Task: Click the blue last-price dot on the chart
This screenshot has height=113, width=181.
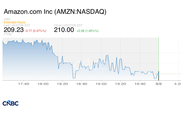Action: point(158,74)
